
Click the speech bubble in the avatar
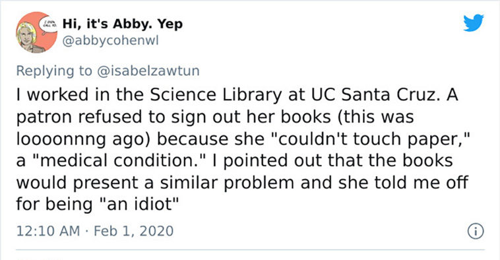pyautogui.click(x=48, y=25)
